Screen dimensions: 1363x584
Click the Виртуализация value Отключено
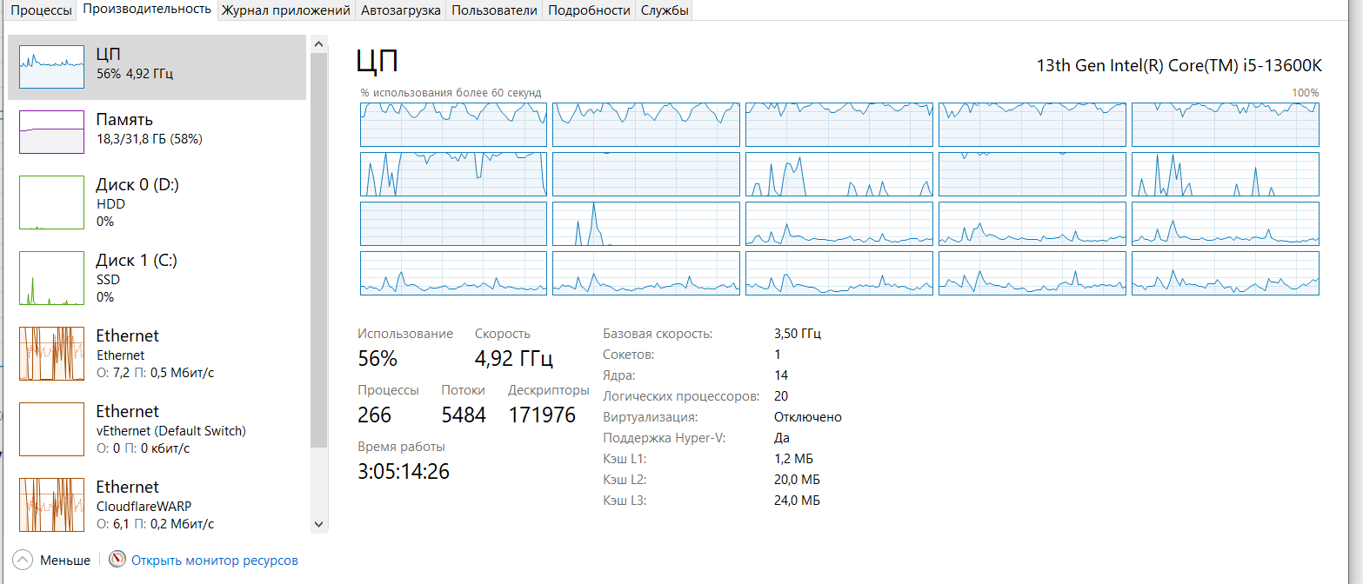click(808, 417)
